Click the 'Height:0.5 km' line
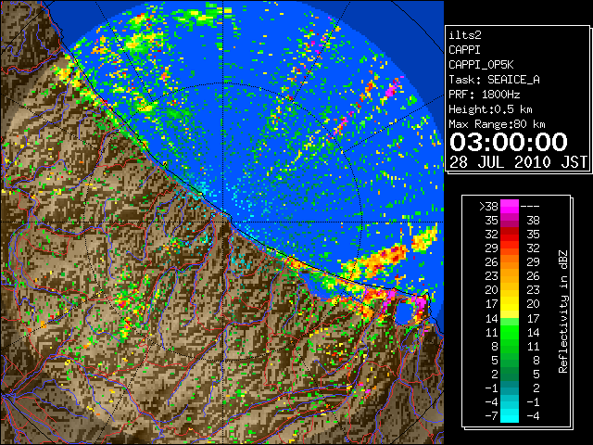The image size is (593, 445). pyautogui.click(x=490, y=109)
